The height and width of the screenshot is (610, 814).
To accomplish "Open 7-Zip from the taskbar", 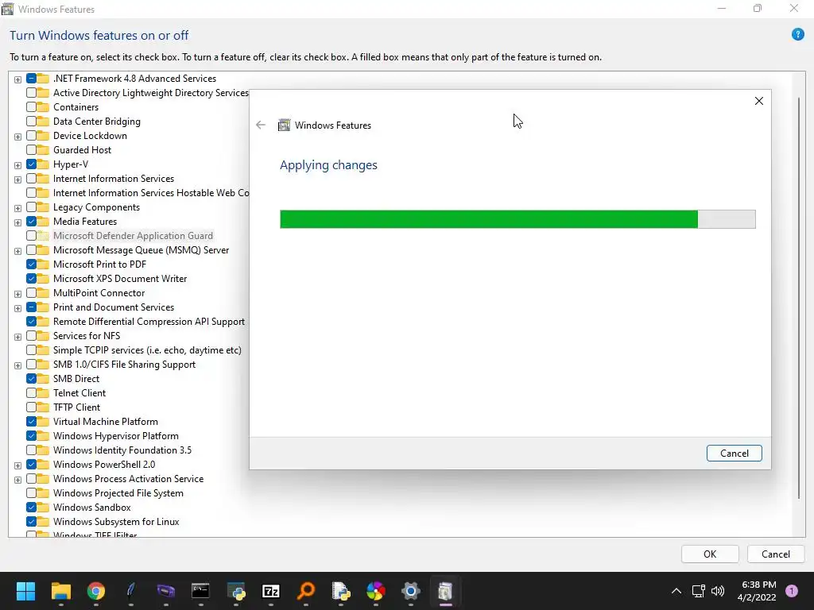I will 270,591.
